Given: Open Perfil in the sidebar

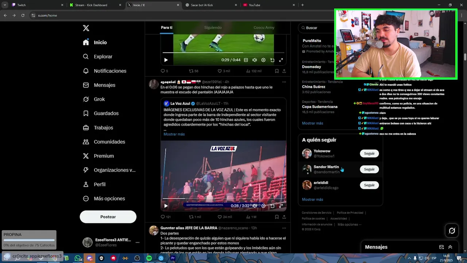Looking at the screenshot, I should [94, 184].
